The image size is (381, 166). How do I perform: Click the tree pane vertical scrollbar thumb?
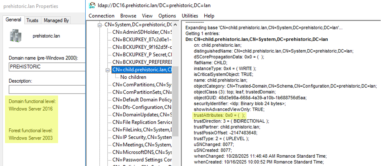[176, 101]
